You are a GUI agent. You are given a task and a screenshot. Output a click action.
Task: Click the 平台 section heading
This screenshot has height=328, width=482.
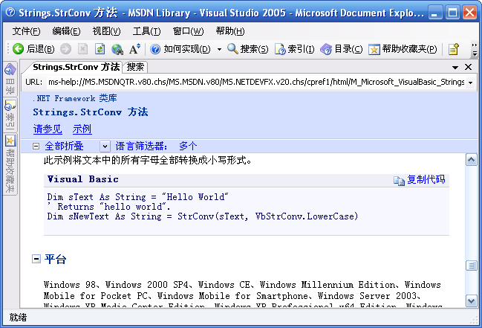click(56, 259)
